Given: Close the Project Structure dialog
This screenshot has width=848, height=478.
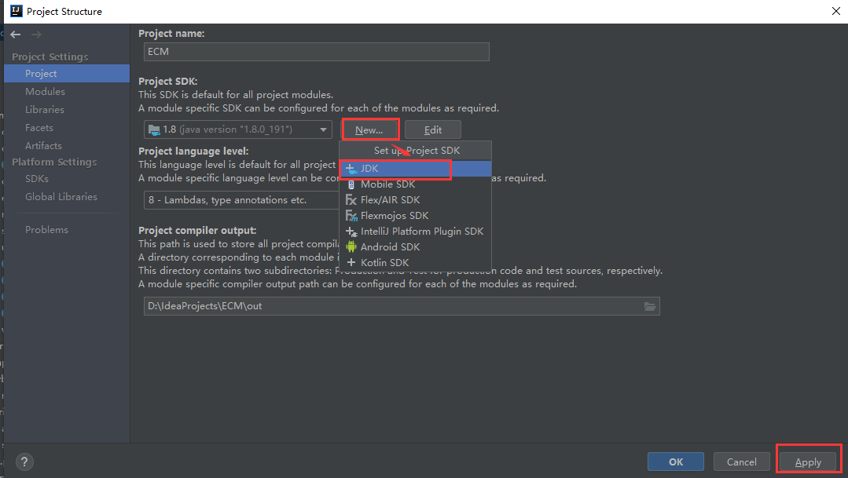Looking at the screenshot, I should click(835, 11).
